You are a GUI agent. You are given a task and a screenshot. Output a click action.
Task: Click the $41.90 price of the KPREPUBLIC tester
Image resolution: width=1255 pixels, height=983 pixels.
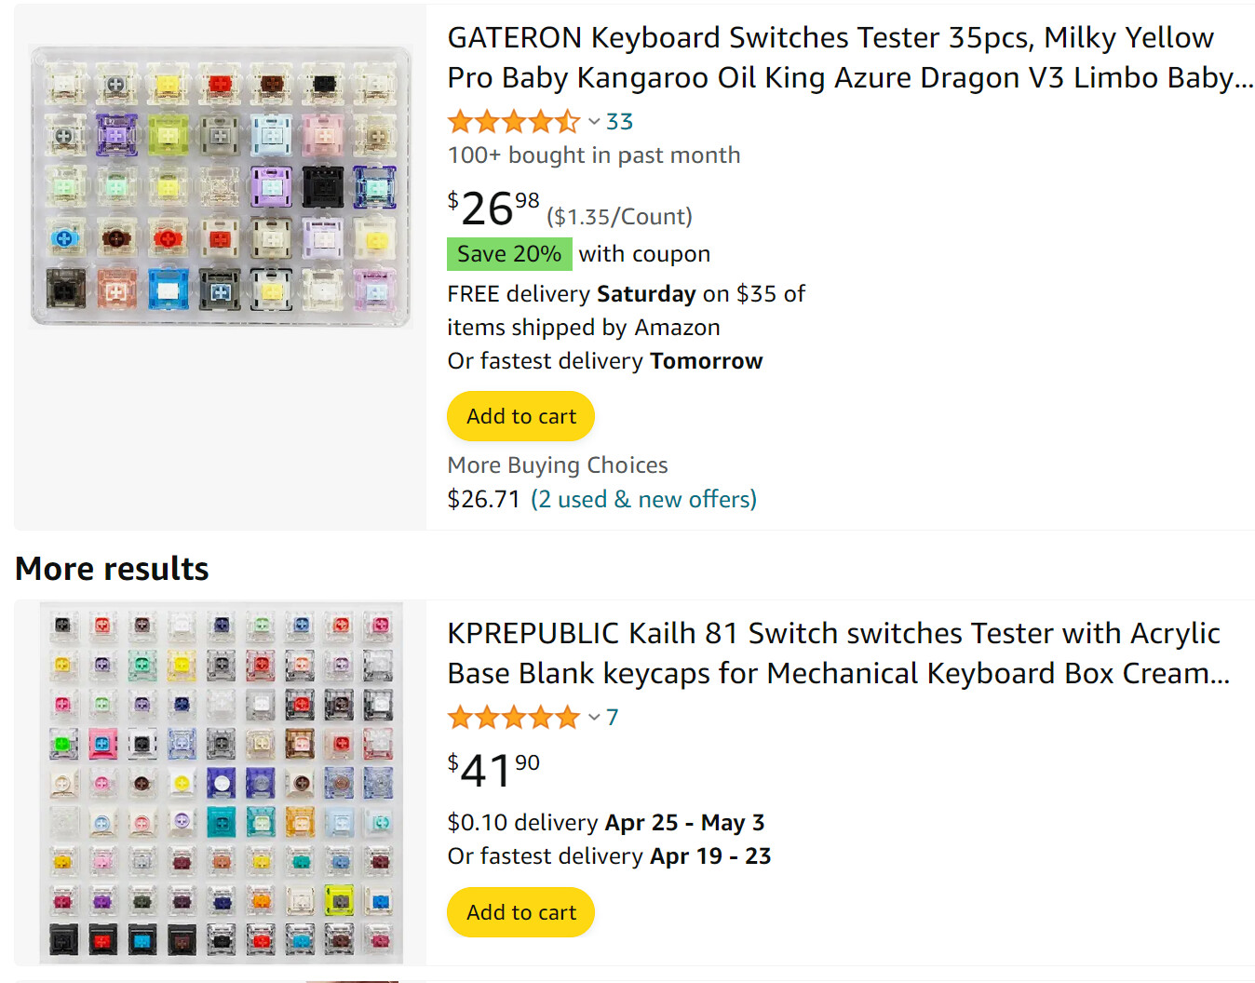493,769
